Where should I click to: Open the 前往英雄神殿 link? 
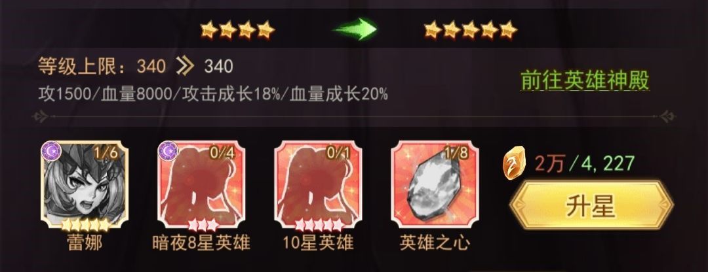pos(585,81)
